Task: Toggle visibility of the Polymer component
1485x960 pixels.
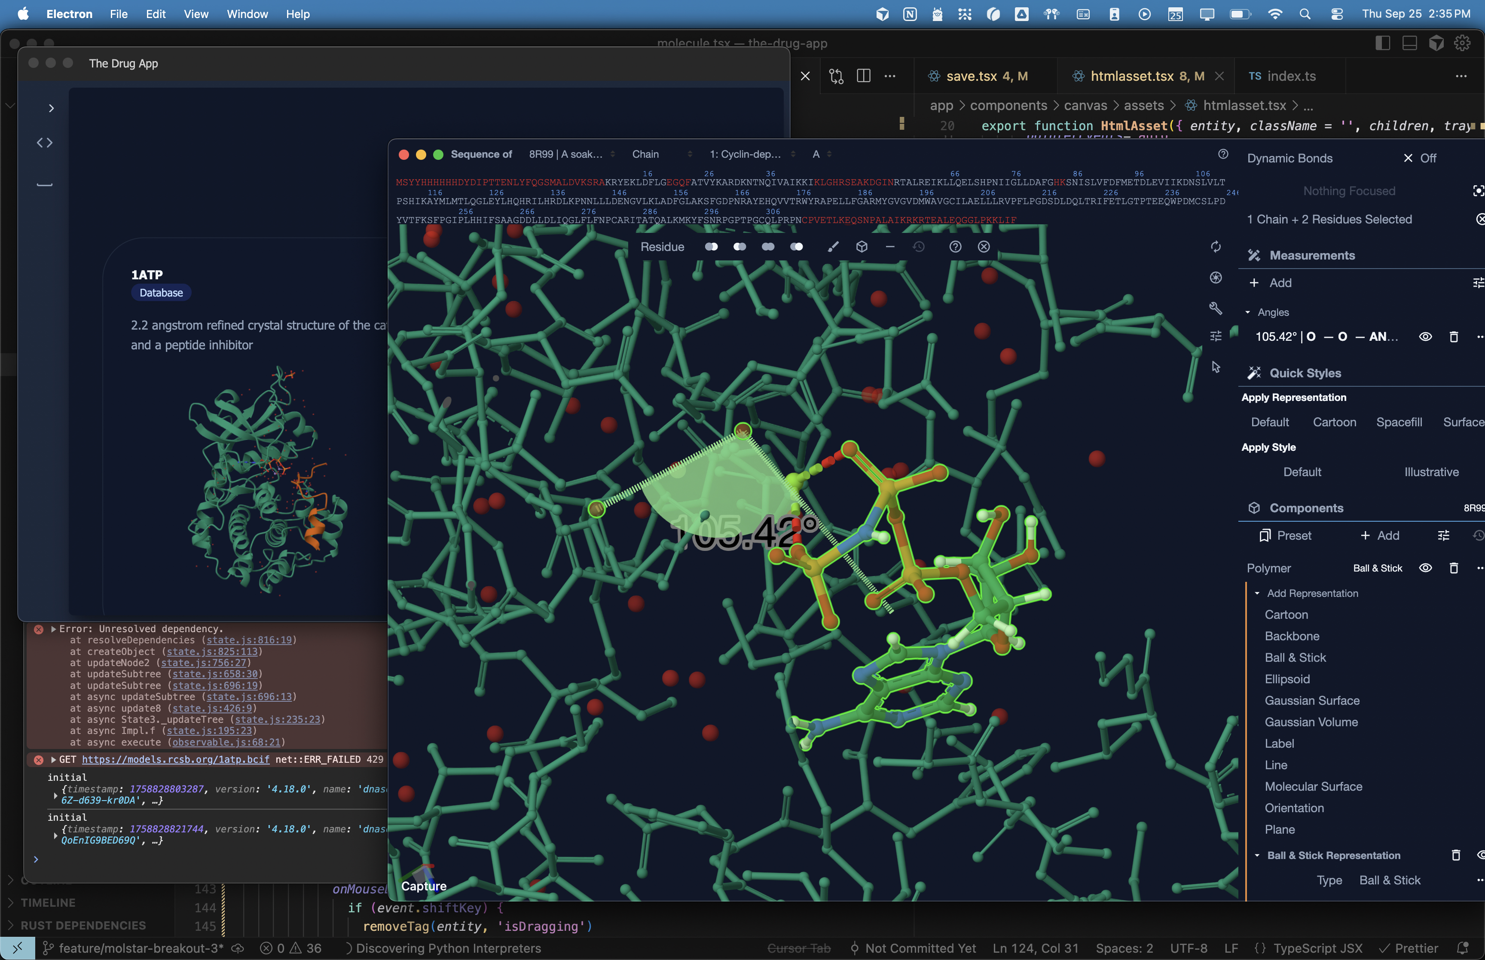Action: (x=1425, y=568)
